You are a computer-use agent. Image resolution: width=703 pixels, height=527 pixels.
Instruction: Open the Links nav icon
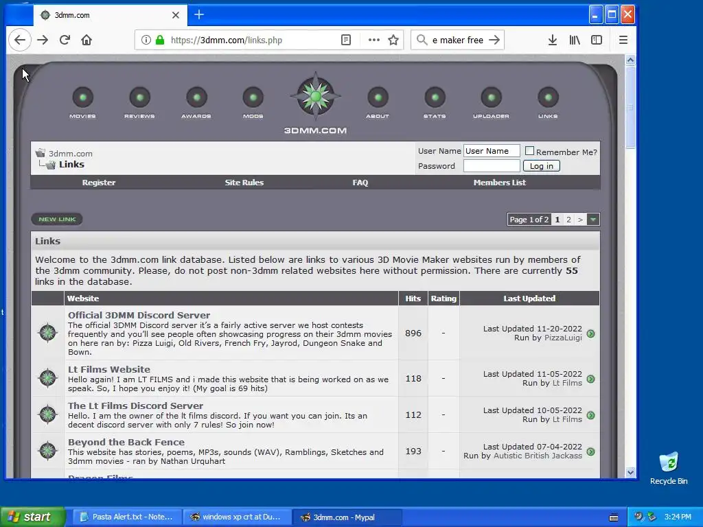pos(548,97)
